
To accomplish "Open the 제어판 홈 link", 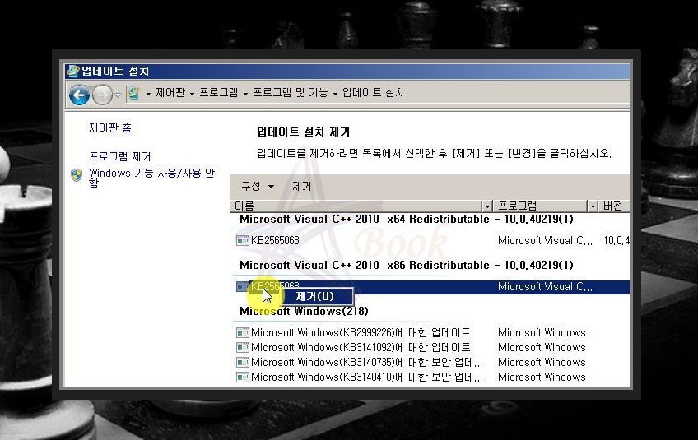I will coord(110,128).
